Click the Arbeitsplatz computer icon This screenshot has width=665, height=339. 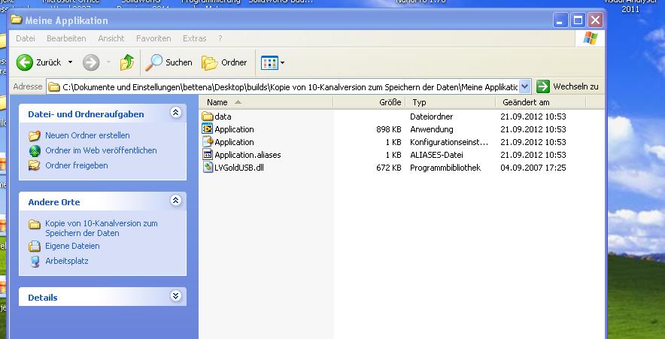point(35,261)
